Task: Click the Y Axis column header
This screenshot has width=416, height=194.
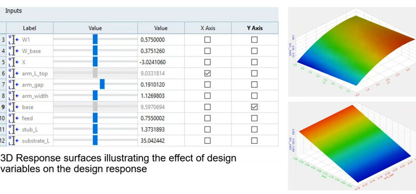Action: (255, 28)
